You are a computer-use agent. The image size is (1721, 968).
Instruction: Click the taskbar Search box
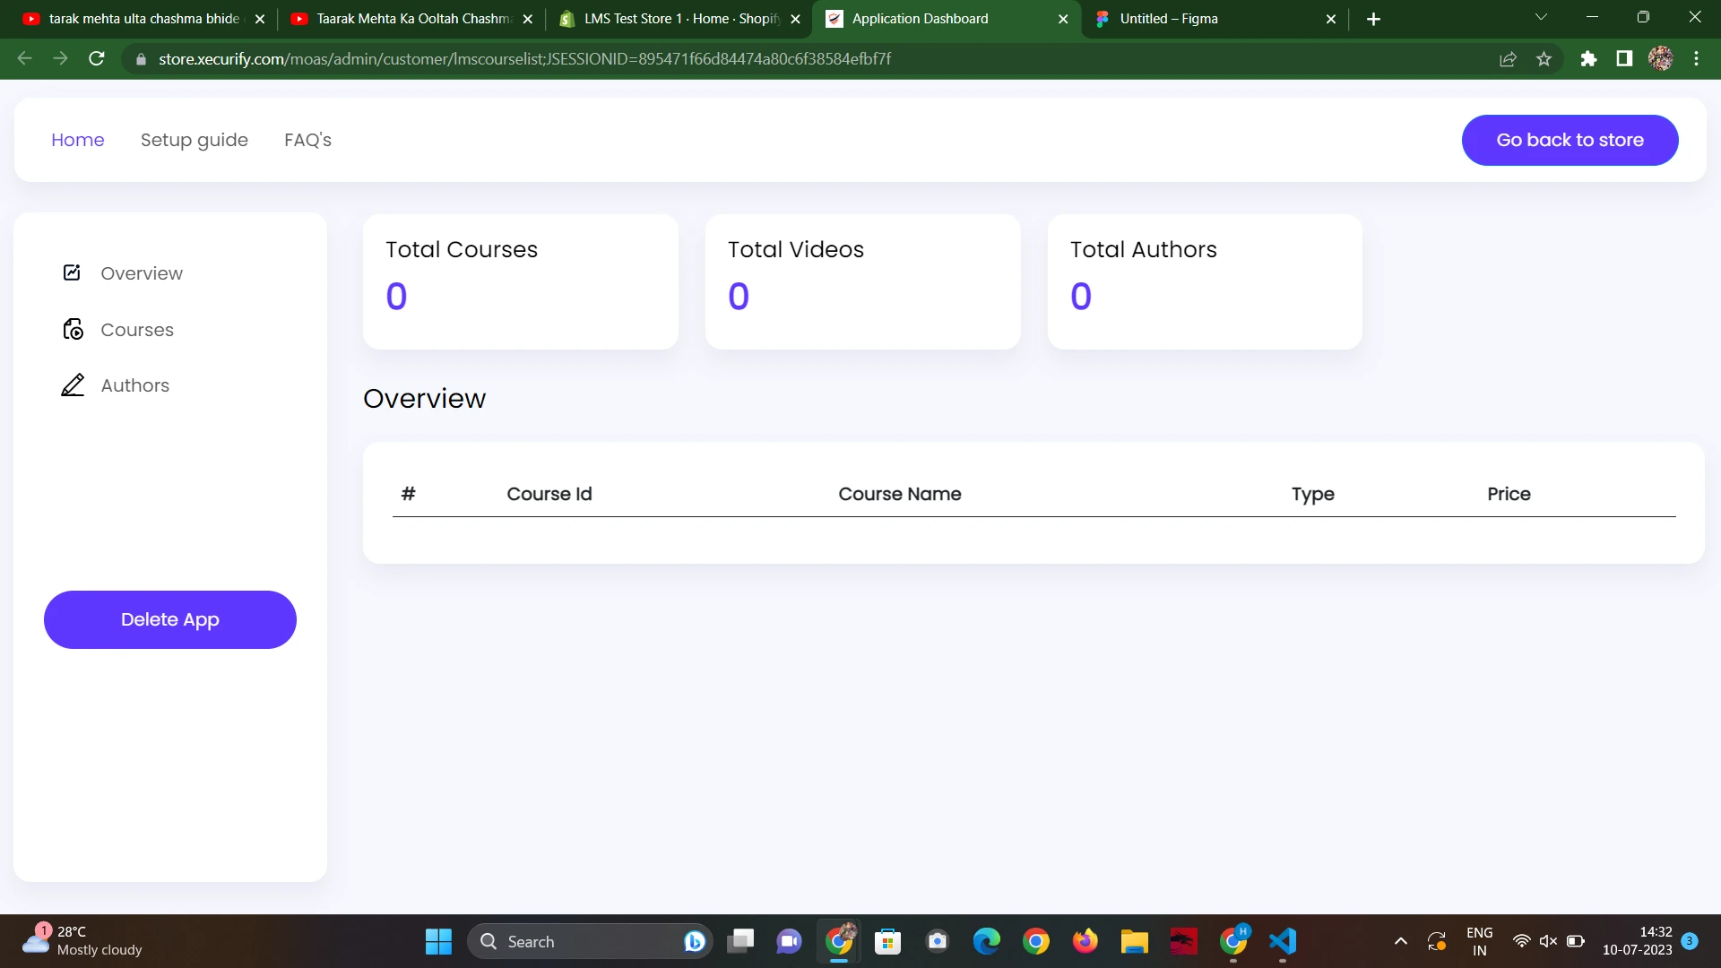click(x=590, y=941)
